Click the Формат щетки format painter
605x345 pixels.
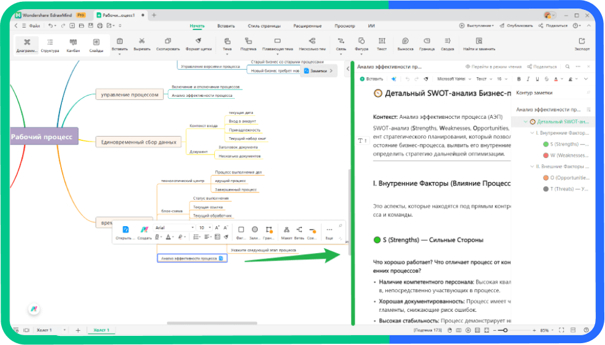coord(198,44)
